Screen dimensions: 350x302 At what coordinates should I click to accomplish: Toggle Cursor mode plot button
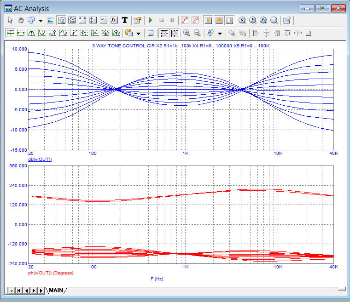(x=72, y=20)
